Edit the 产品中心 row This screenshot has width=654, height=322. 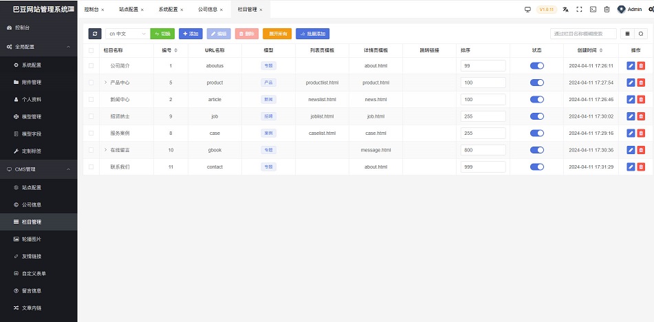(631, 83)
